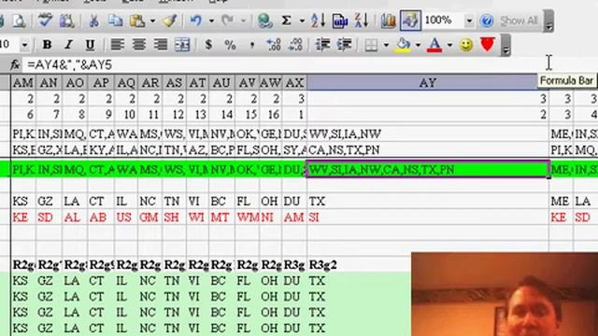Sort ascending A to Z

[318, 21]
